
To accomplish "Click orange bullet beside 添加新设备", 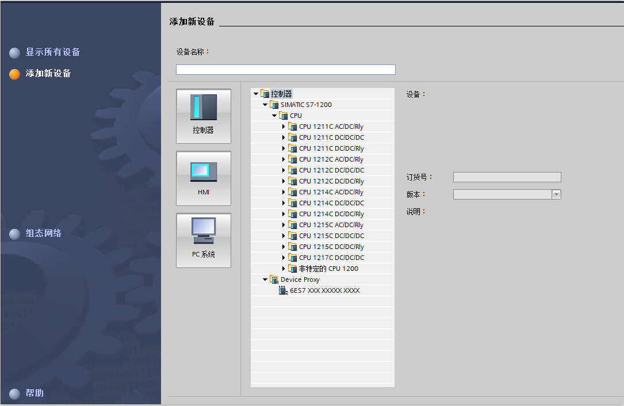I will pyautogui.click(x=15, y=74).
